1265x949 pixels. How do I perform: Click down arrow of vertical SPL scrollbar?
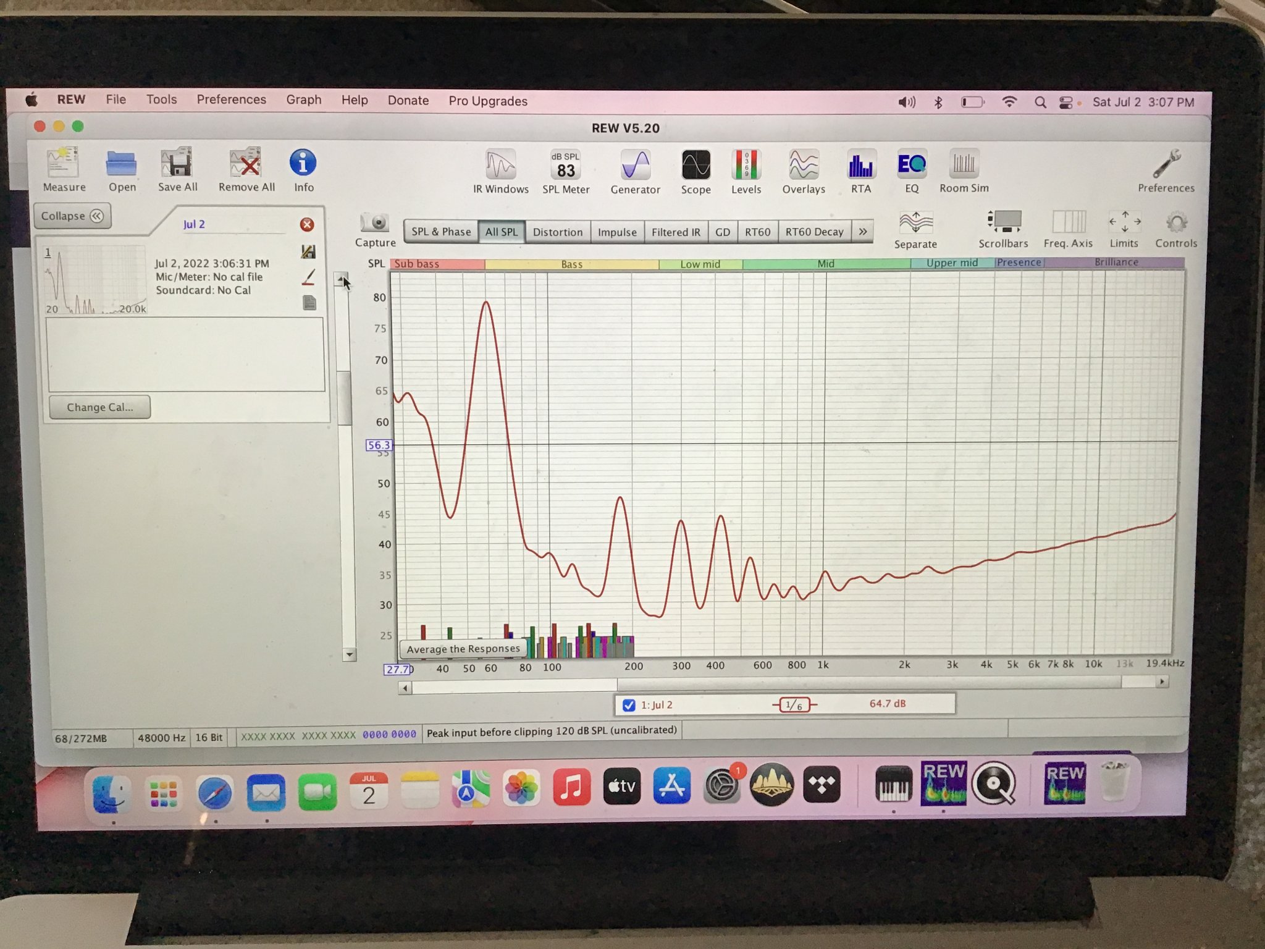point(350,654)
